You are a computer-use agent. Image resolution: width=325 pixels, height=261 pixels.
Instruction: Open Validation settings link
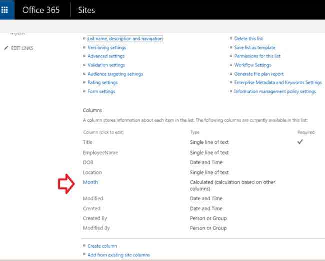tap(106, 65)
